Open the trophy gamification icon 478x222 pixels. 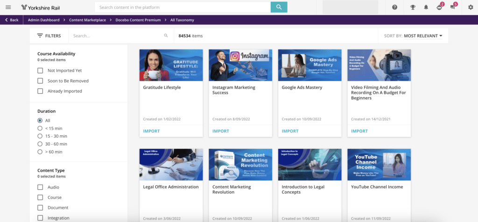413,7
